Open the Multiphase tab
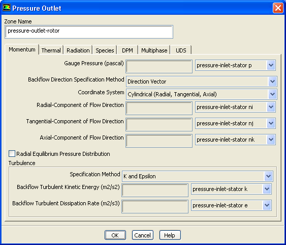Screen dimensions: 286x245 (154, 50)
